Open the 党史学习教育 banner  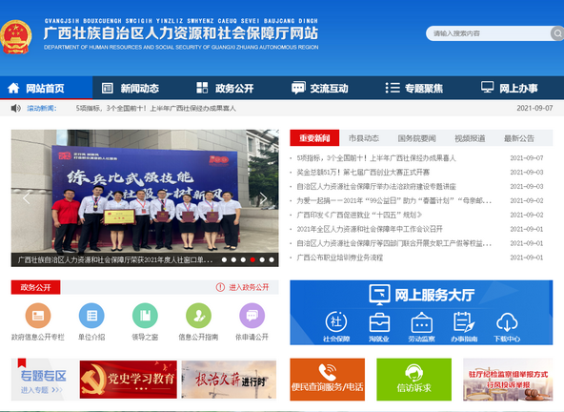click(129, 380)
